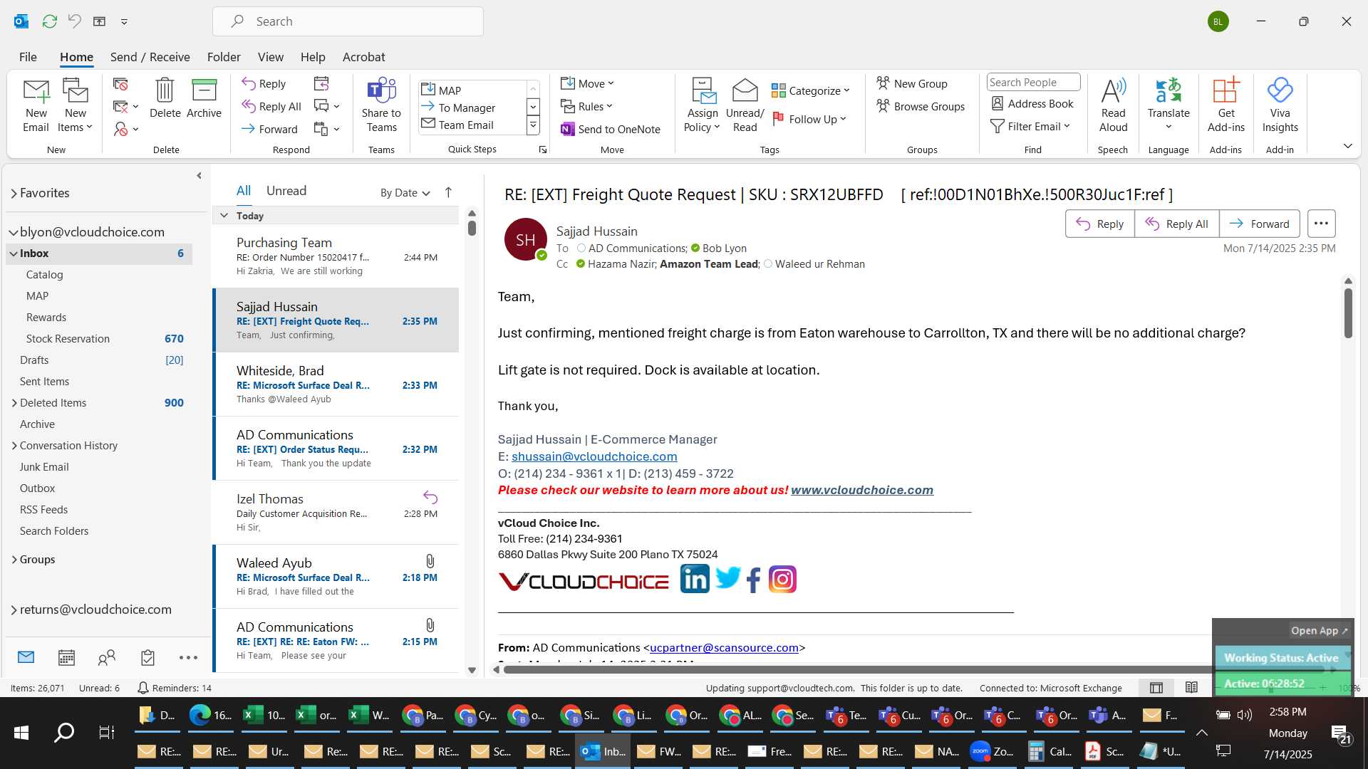The width and height of the screenshot is (1368, 769).
Task: Click ucpartner@scansource.com link
Action: (724, 648)
